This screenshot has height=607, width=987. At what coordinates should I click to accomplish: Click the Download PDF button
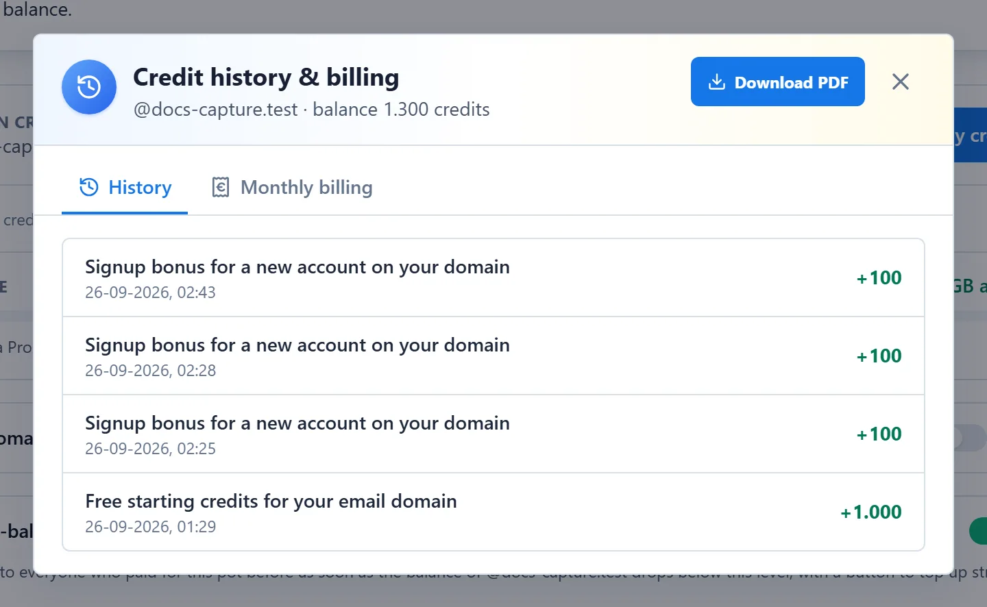(777, 82)
